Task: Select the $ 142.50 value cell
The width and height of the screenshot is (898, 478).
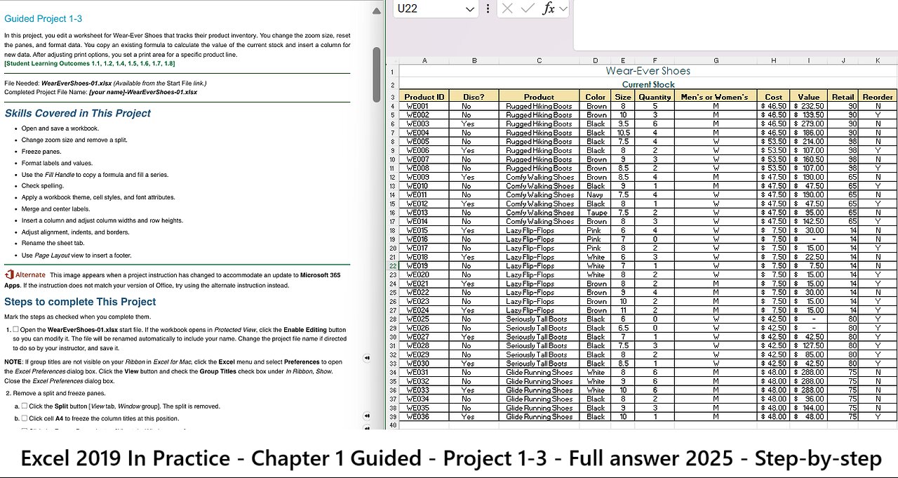Action: pos(808,222)
